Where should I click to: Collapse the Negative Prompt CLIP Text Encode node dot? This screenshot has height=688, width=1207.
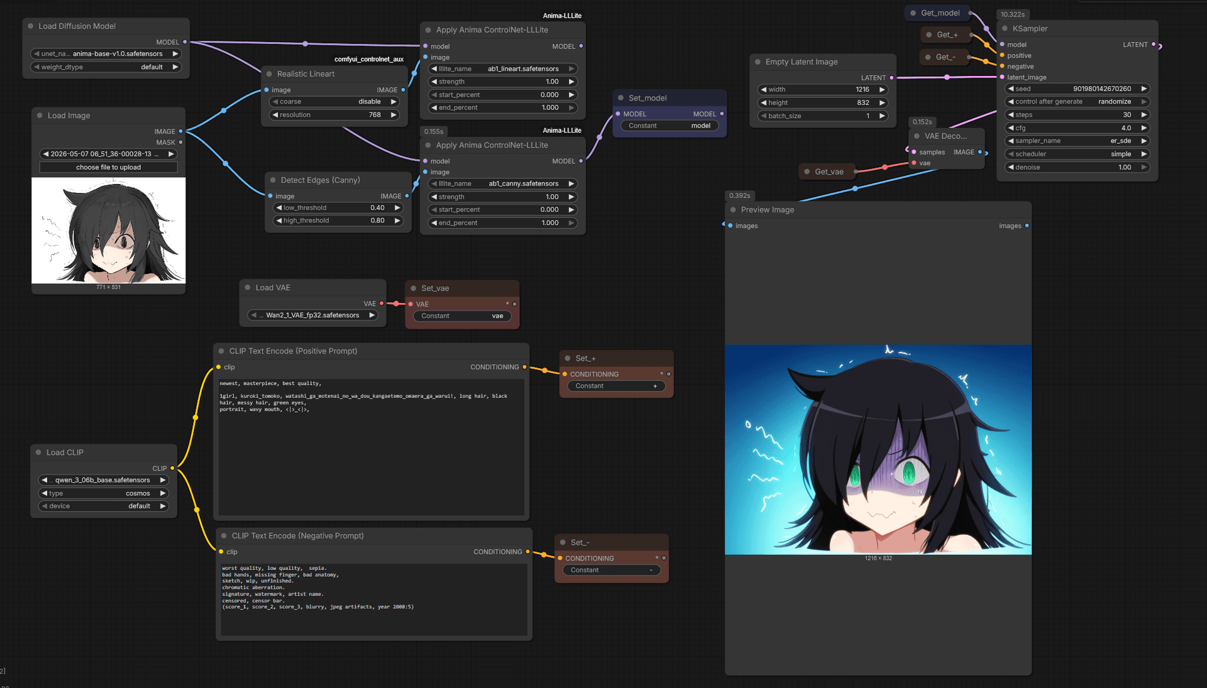tap(224, 536)
